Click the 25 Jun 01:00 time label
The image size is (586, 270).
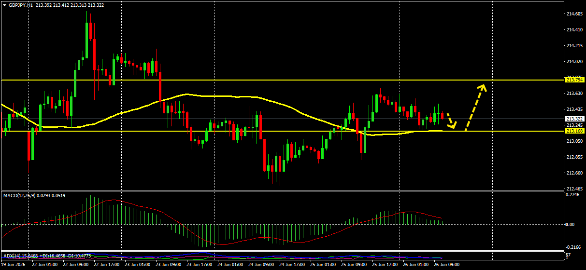[x=323, y=265]
